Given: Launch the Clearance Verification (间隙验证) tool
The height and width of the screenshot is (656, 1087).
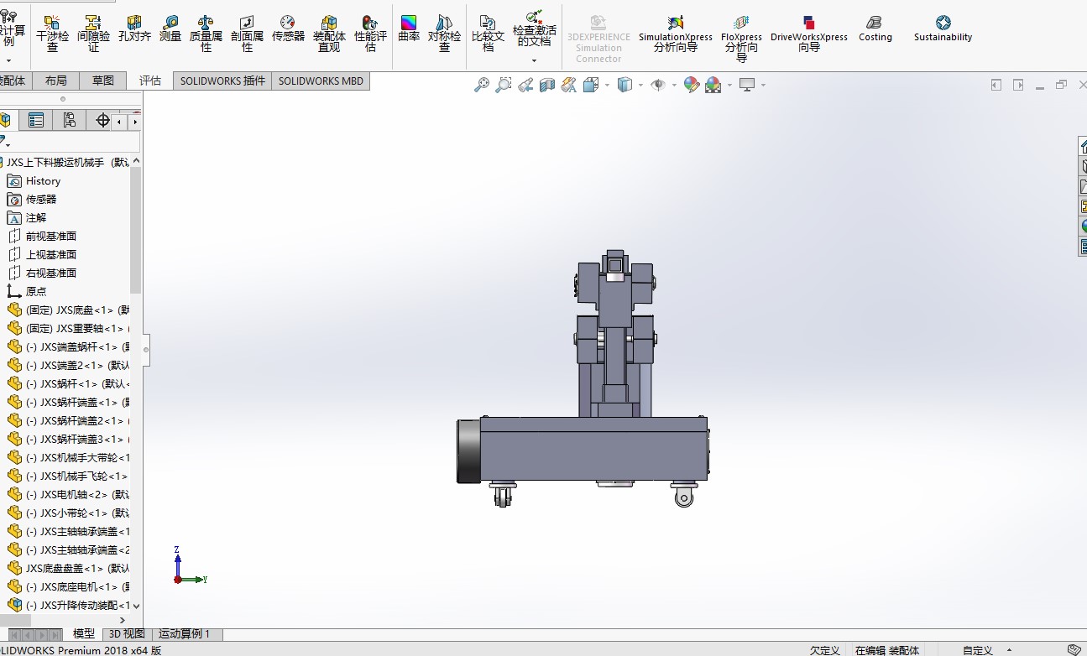Looking at the screenshot, I should (x=93, y=34).
